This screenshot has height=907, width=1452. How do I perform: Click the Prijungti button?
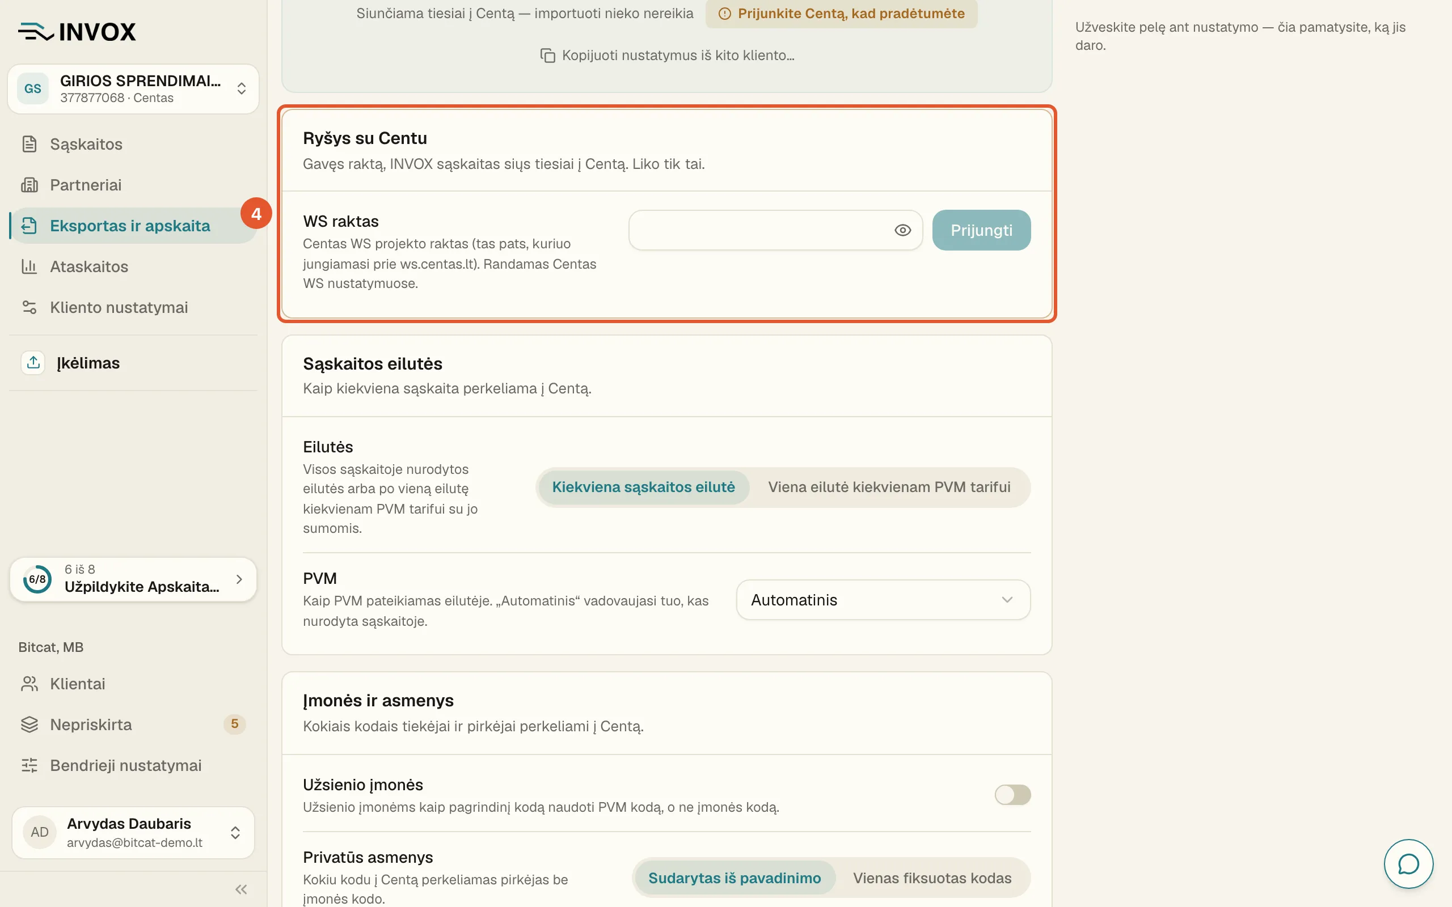tap(982, 230)
